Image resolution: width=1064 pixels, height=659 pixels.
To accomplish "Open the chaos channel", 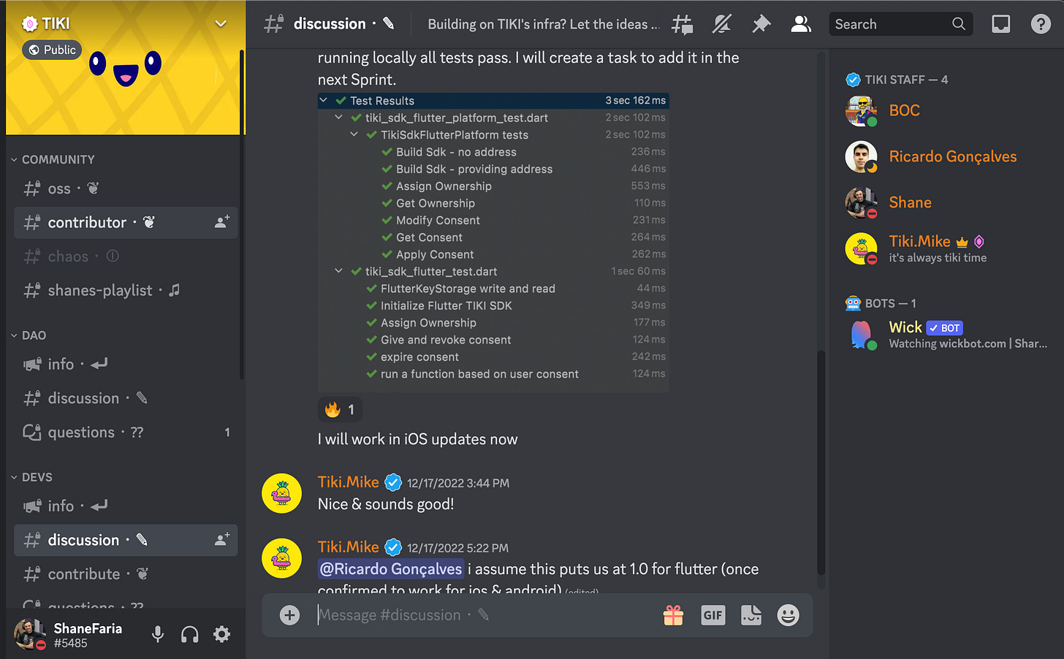I will click(x=126, y=256).
